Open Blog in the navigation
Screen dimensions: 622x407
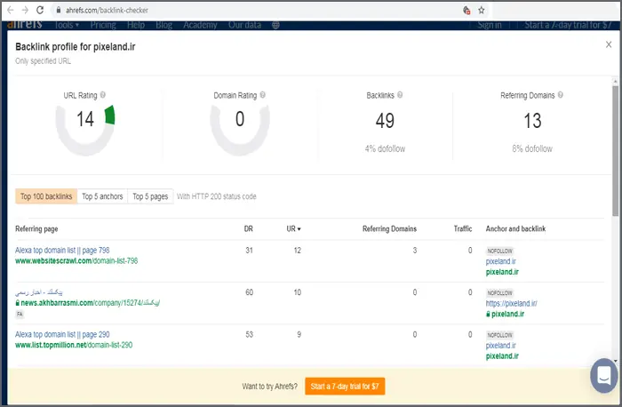163,25
